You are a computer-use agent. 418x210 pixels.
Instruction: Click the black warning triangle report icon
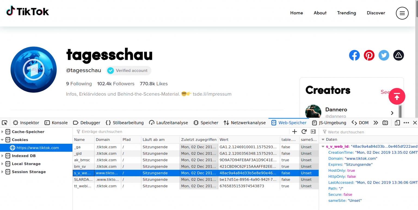[398, 55]
